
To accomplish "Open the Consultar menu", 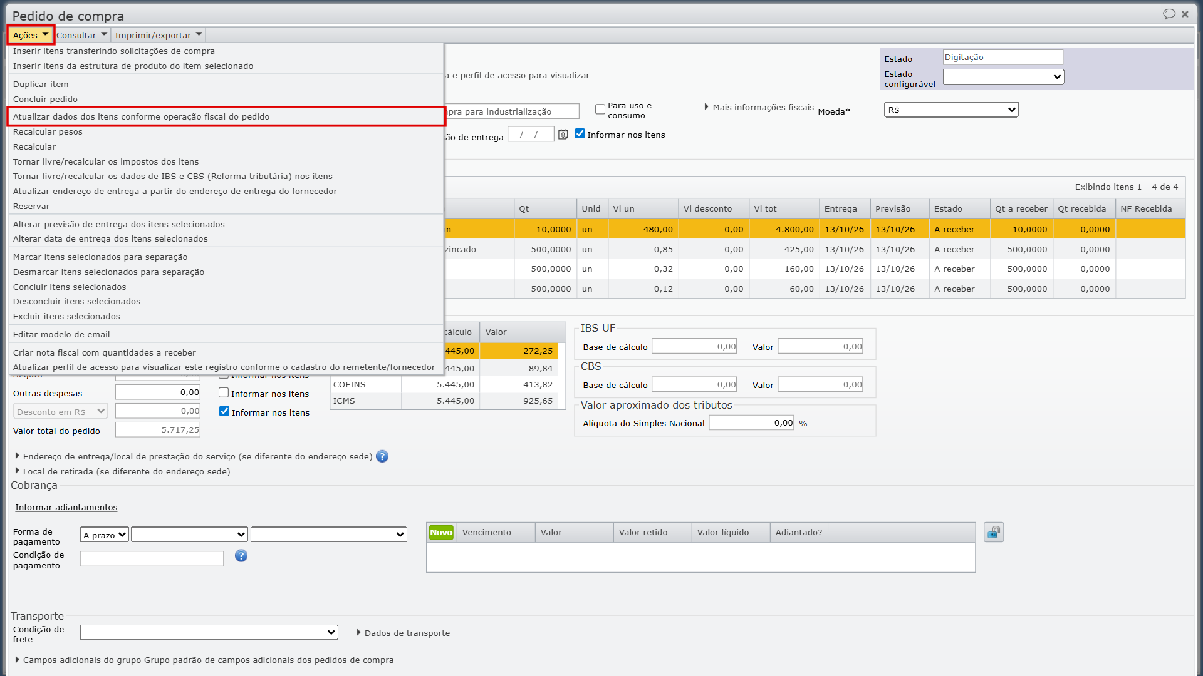I will (82, 35).
